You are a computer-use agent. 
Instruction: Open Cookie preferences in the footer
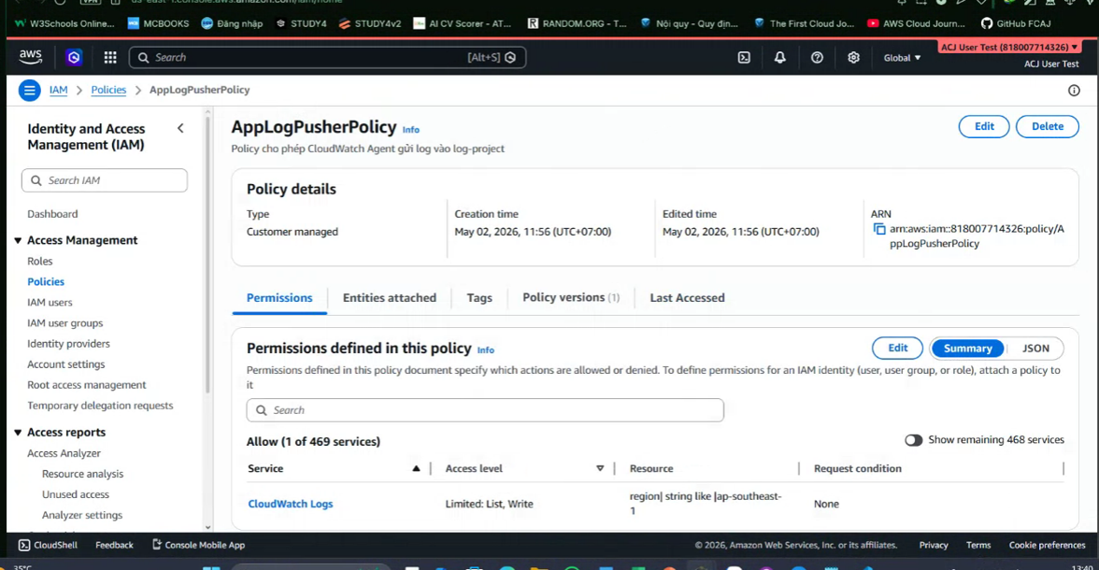(x=1047, y=545)
